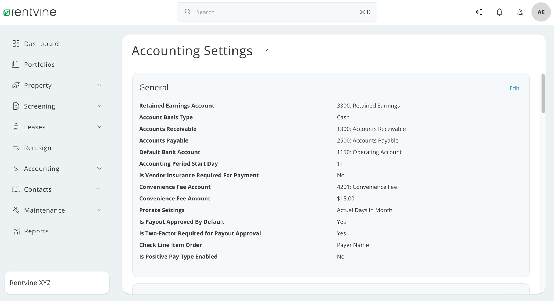Click the Rentvine XYZ account button

coord(57,283)
